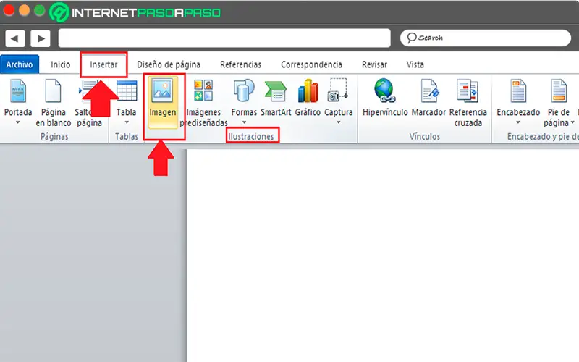Open the Pie de página footer tool

(558, 103)
